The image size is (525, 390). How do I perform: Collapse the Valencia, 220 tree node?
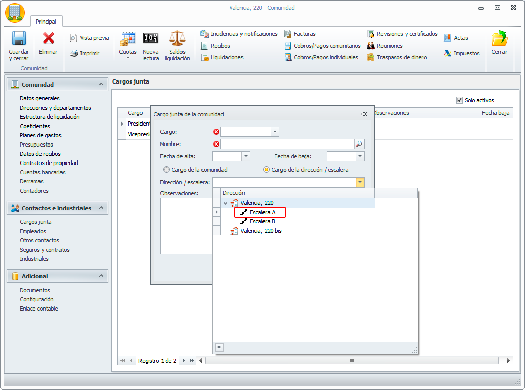226,203
